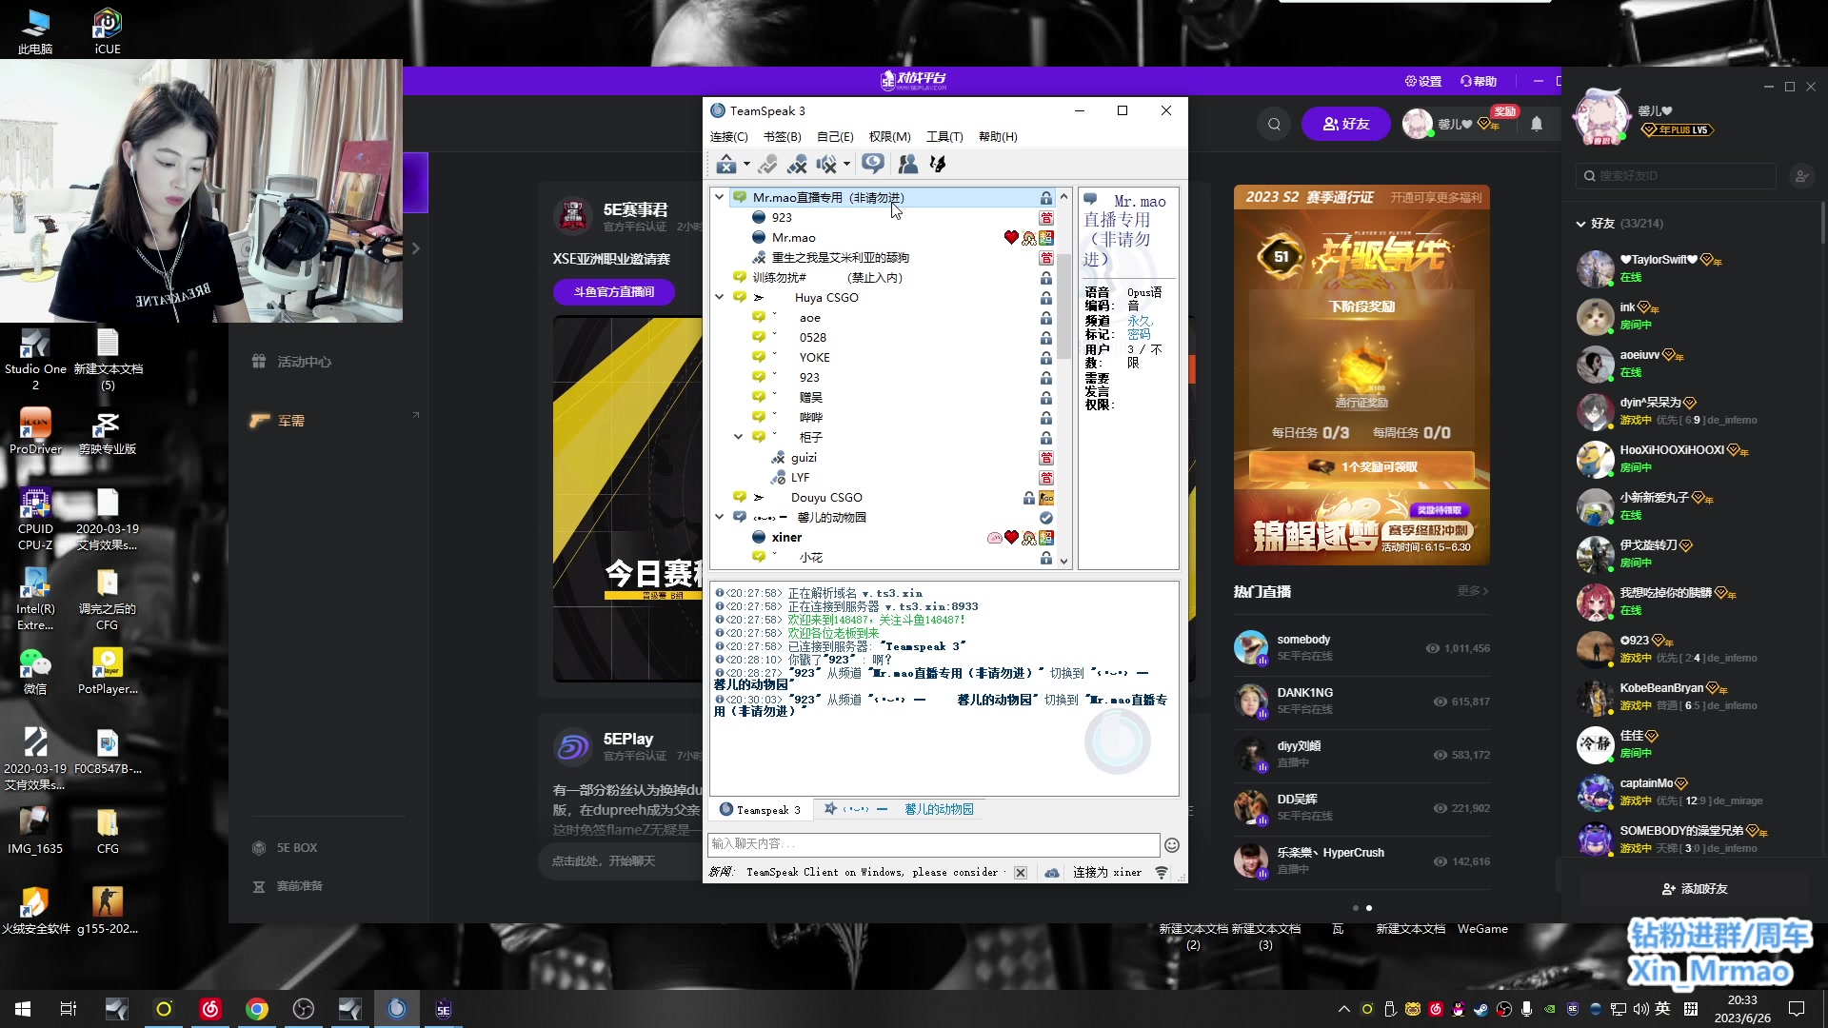Open somebody's live stream entry

coord(1361,647)
